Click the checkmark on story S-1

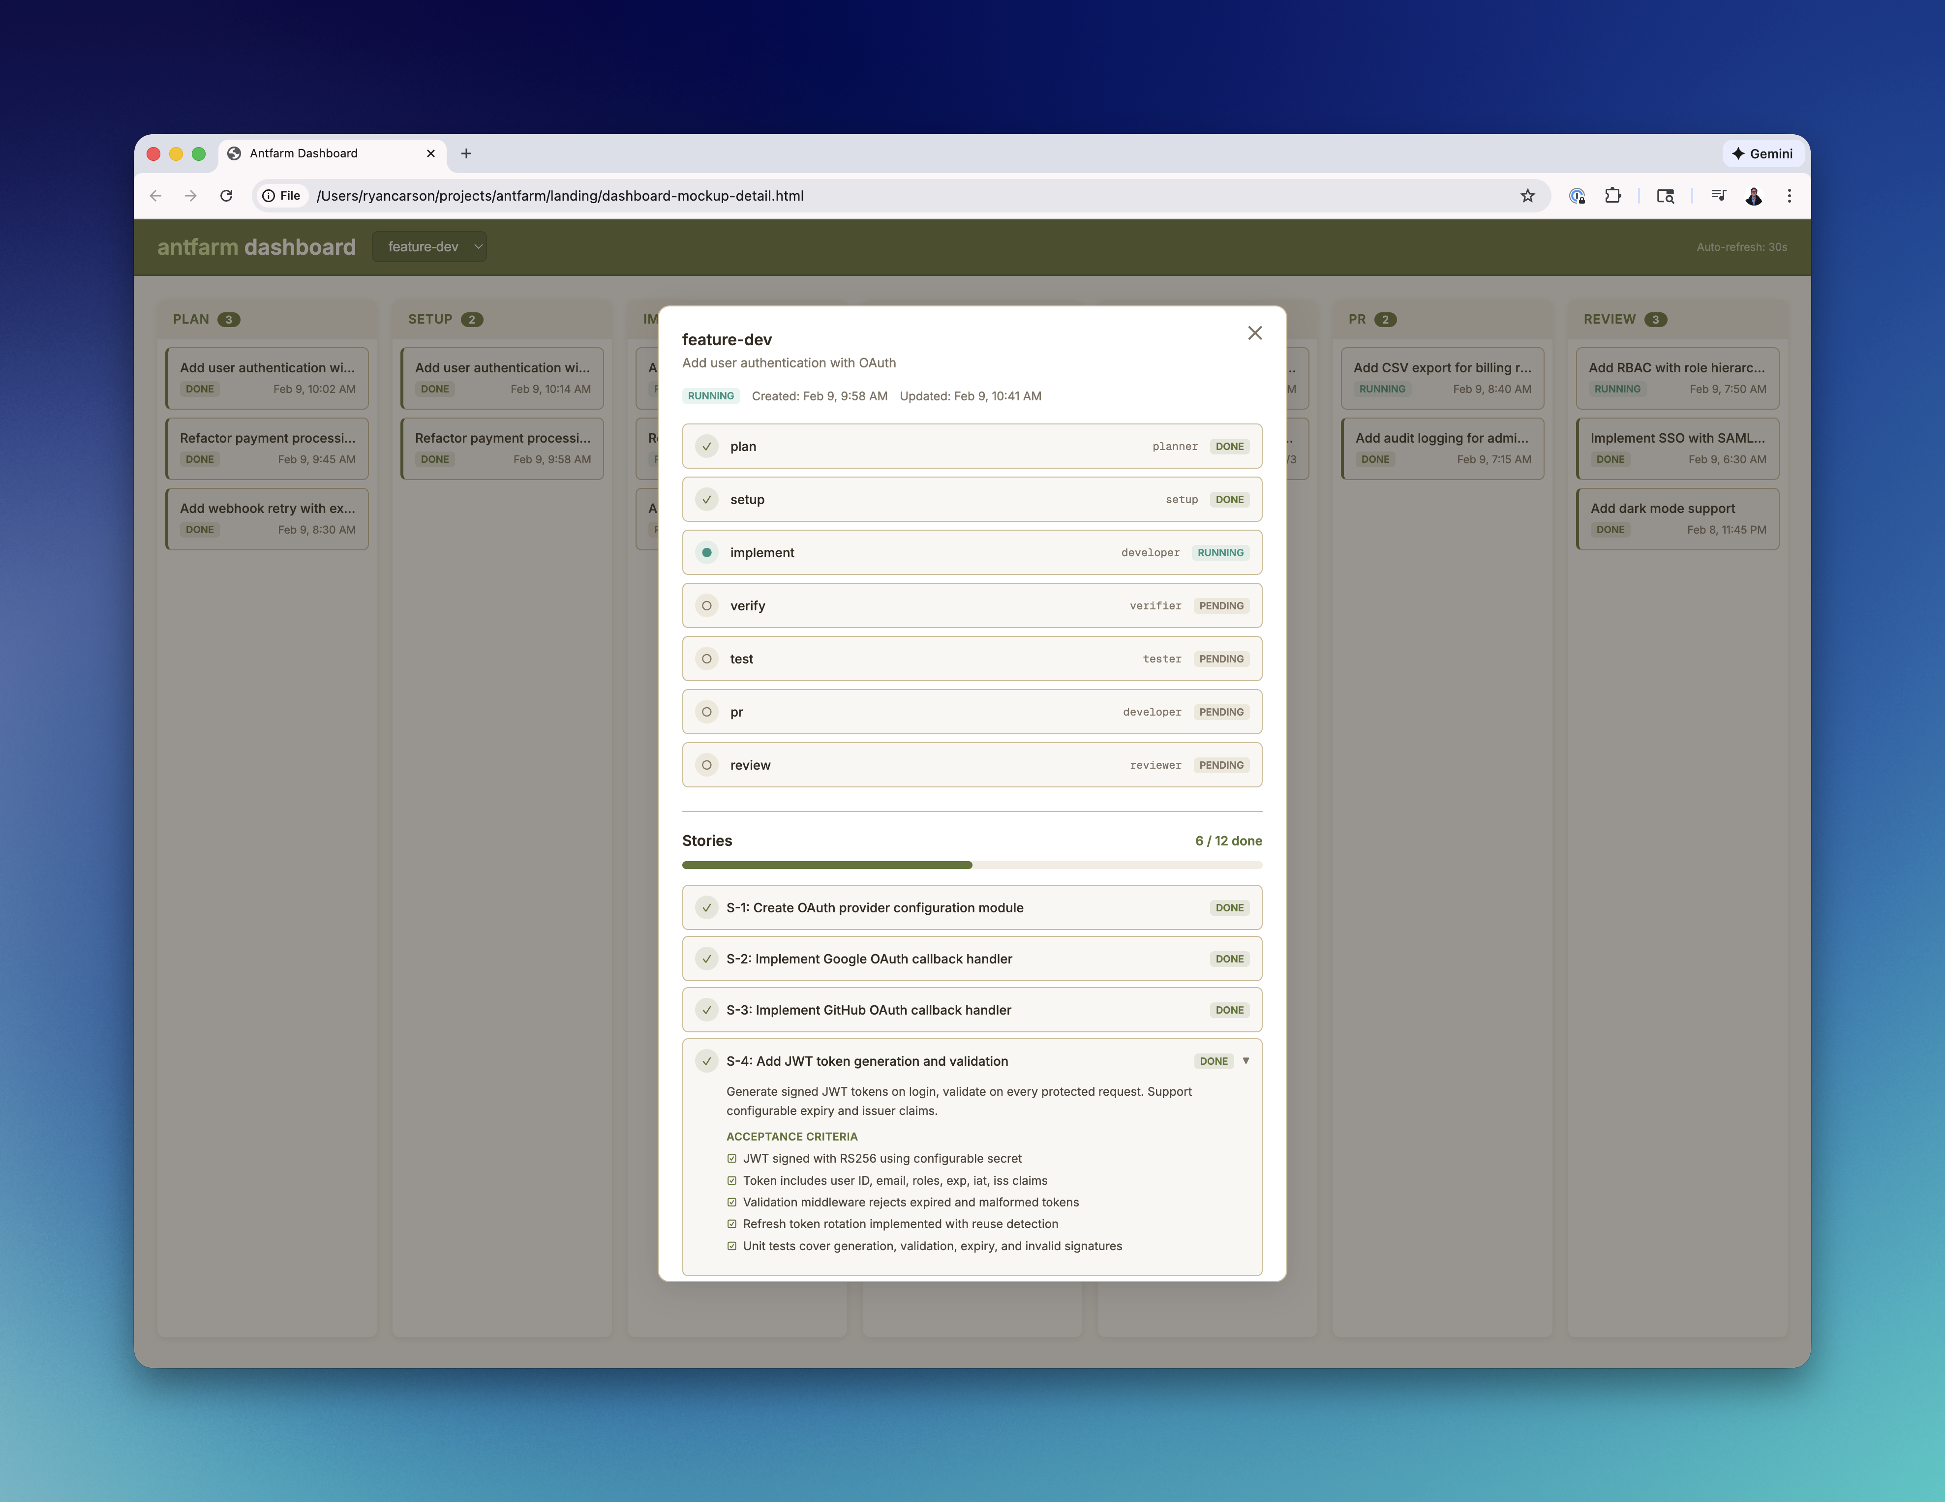706,907
